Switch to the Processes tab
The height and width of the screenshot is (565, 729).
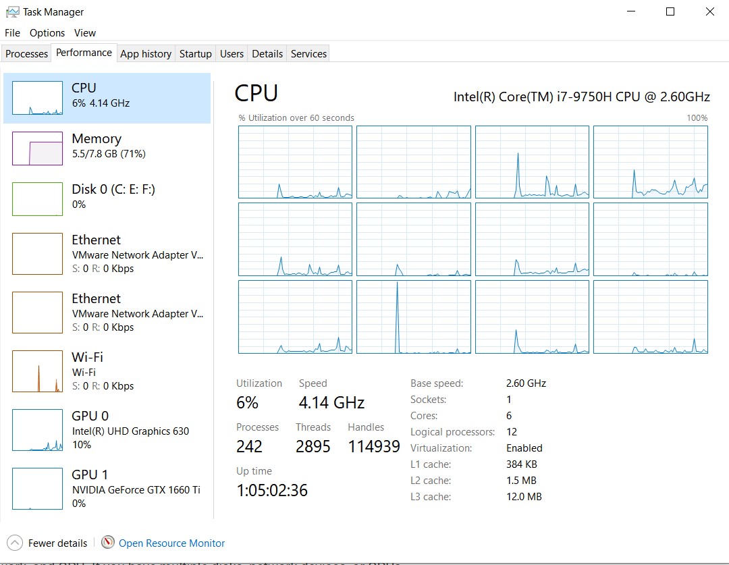pyautogui.click(x=27, y=54)
